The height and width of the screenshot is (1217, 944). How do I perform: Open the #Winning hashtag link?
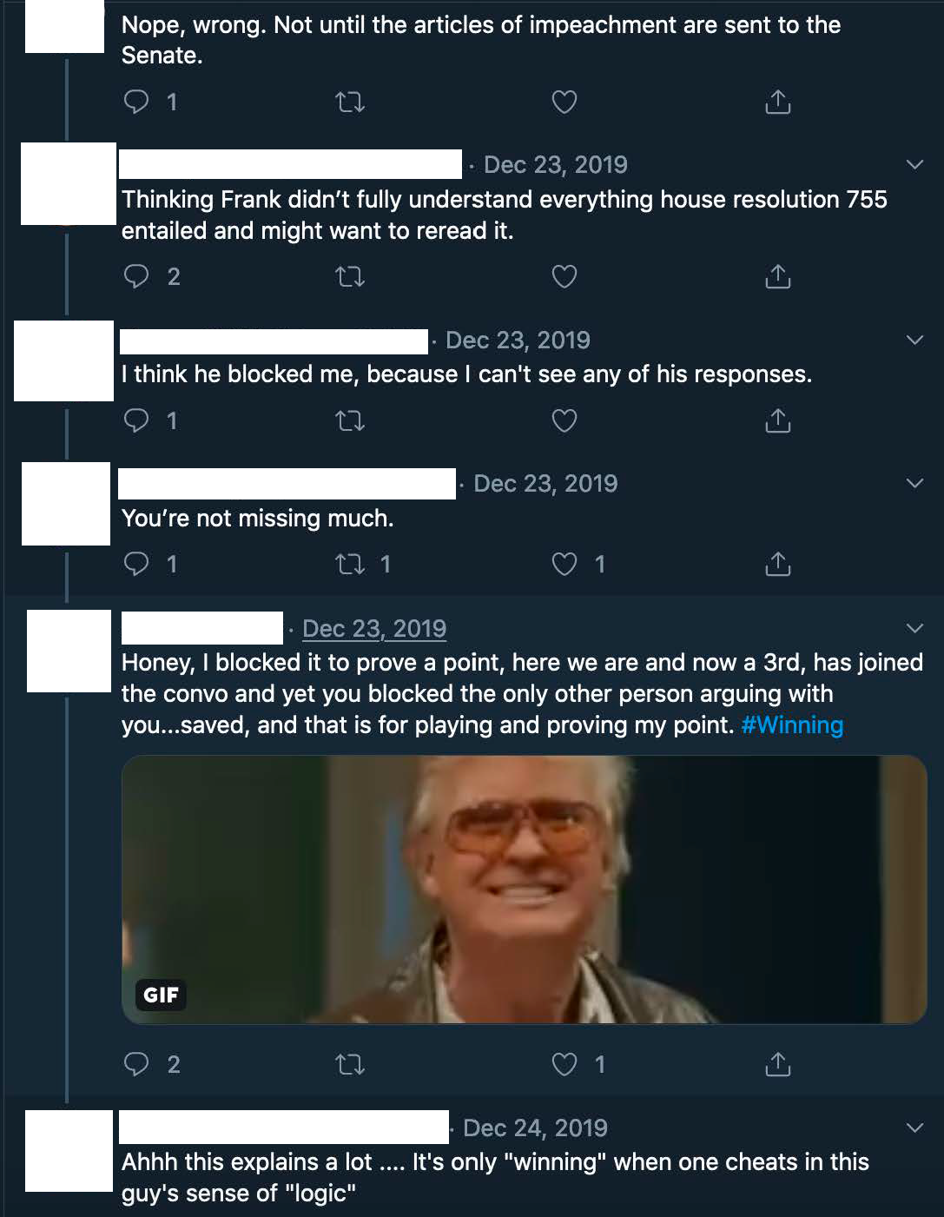point(792,724)
